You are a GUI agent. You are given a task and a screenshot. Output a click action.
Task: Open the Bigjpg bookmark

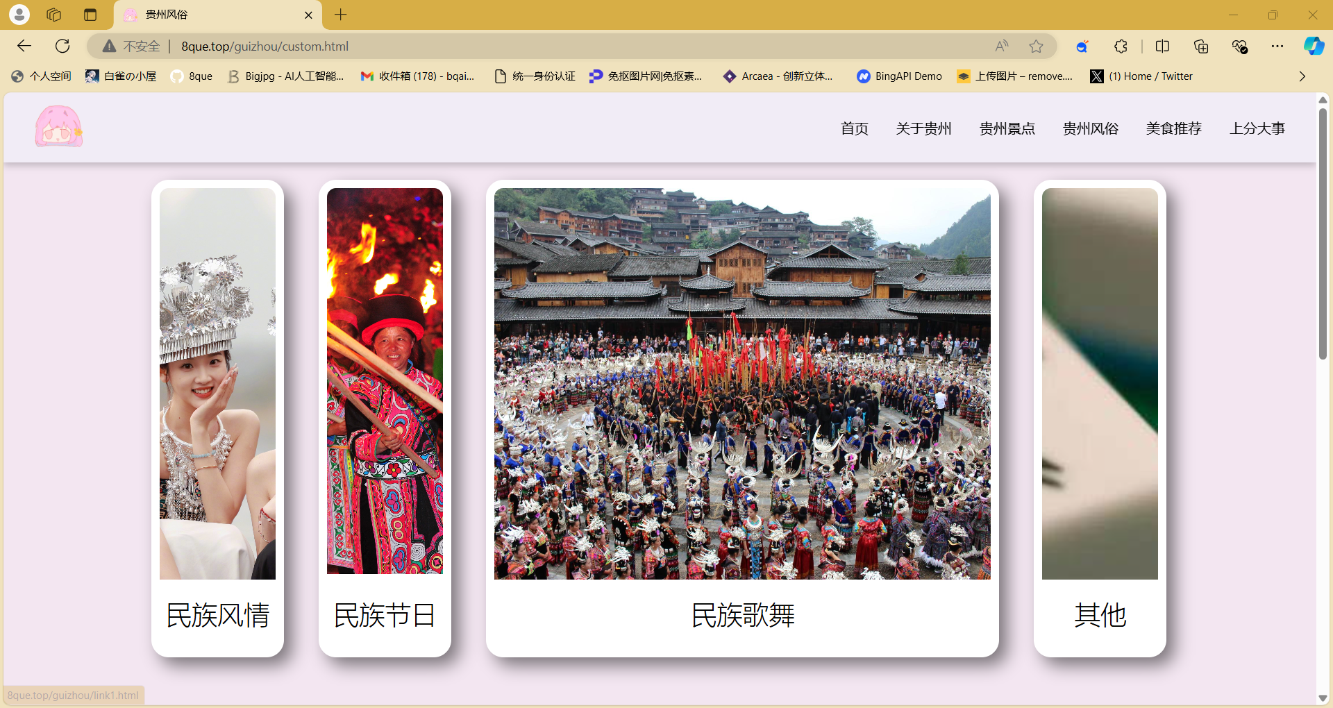coord(286,76)
